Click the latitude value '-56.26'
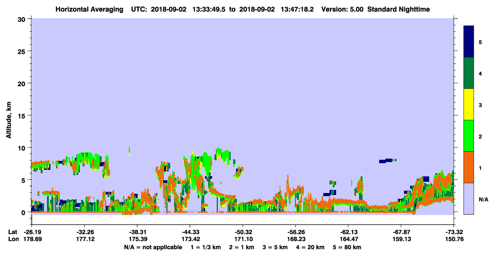Viewport: 504px width, 258px height. 295,232
